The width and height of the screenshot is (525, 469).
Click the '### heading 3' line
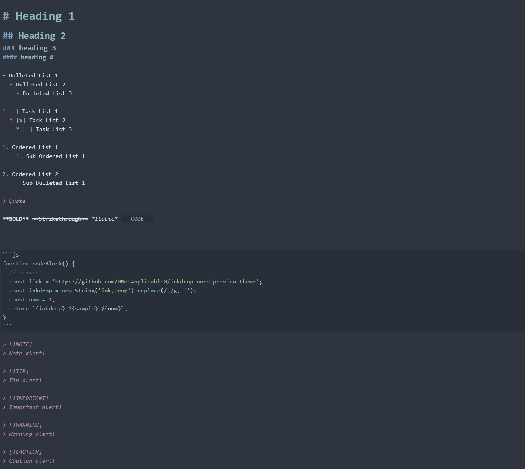pos(29,48)
